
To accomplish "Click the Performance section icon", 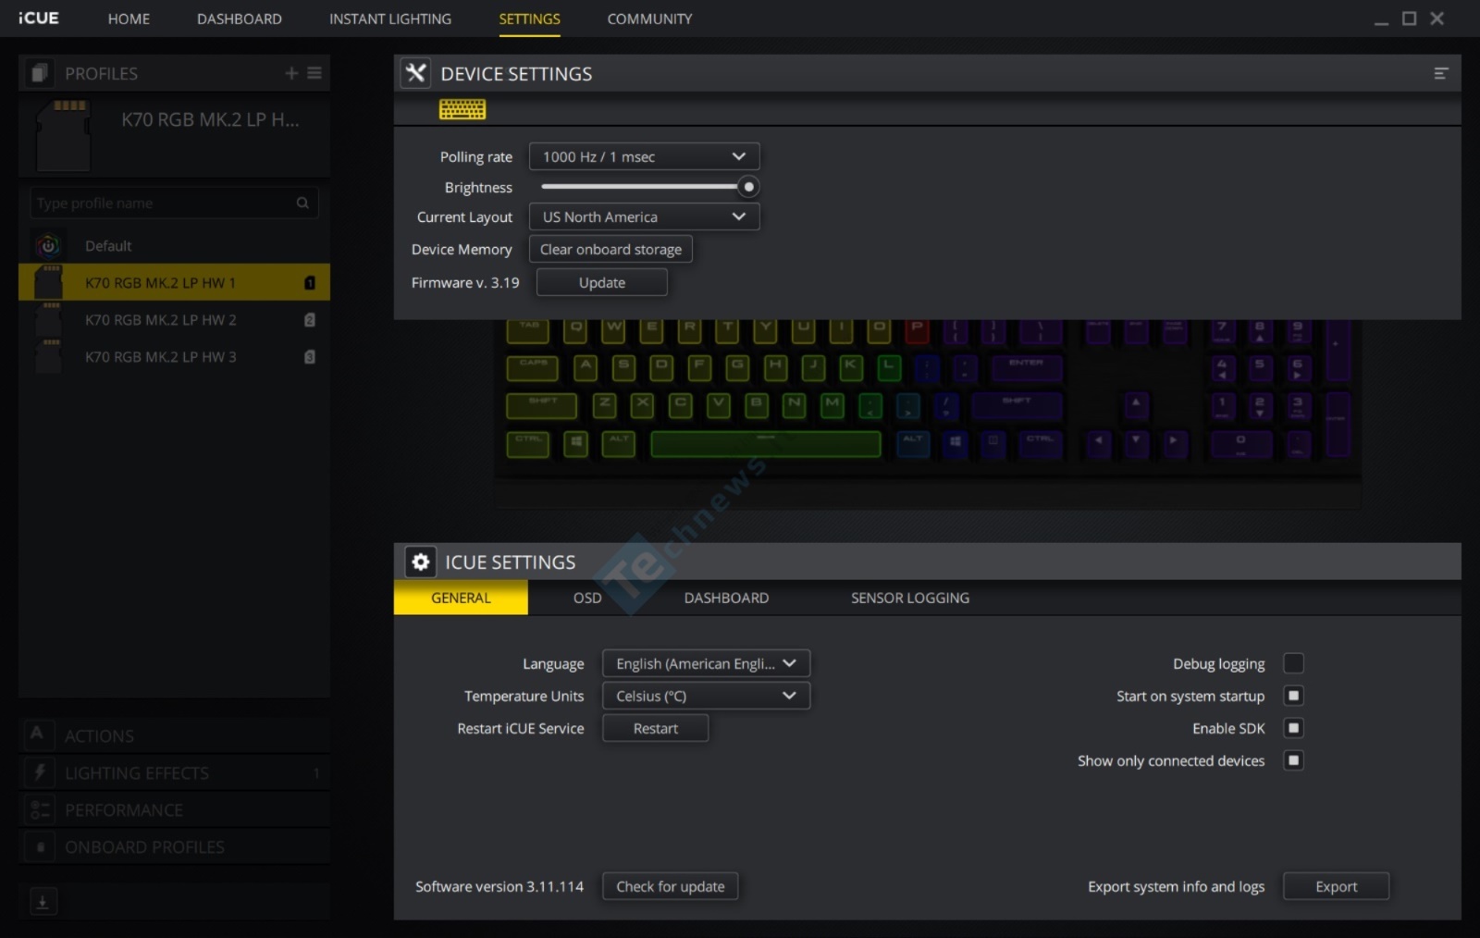I will (x=40, y=810).
